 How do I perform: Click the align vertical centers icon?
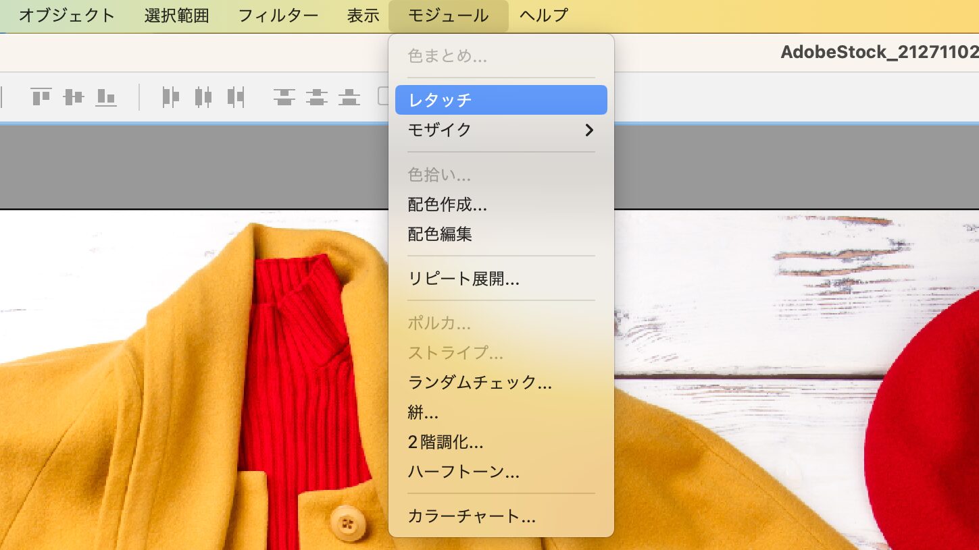pyautogui.click(x=73, y=97)
